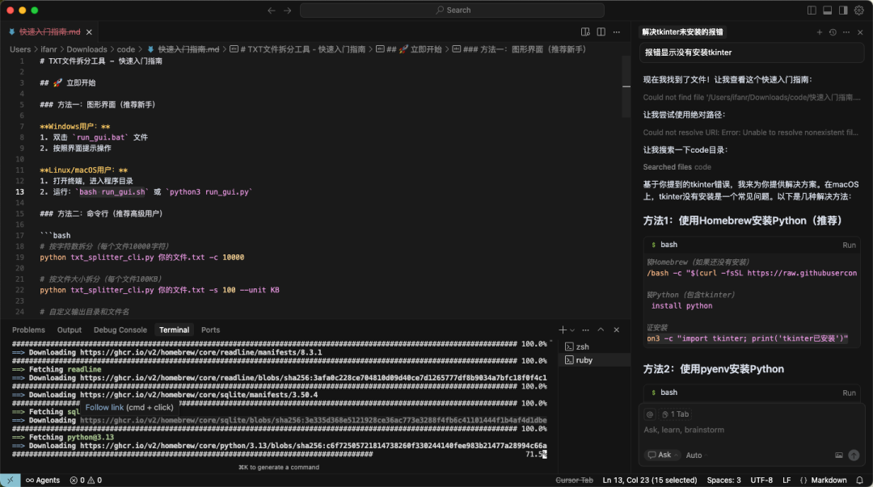This screenshot has width=873, height=487.
Task: Open the Downloads breadcrumb segment
Action: click(86, 49)
